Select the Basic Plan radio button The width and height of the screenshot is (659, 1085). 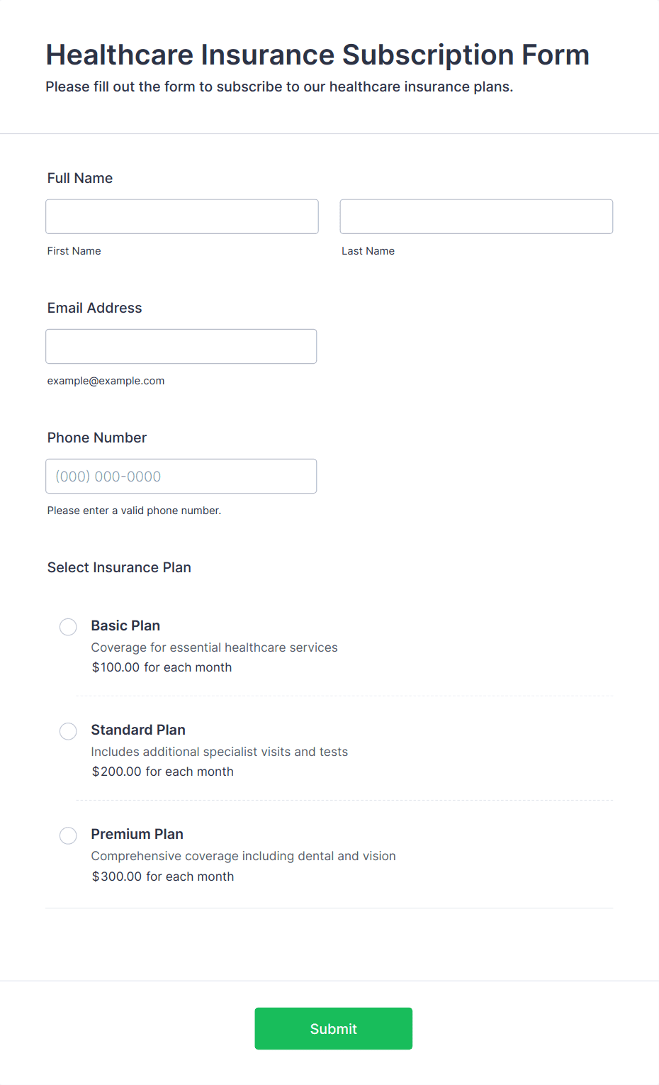point(68,627)
